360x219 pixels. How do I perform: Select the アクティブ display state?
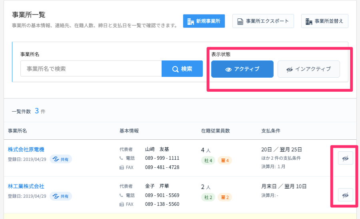tap(242, 69)
